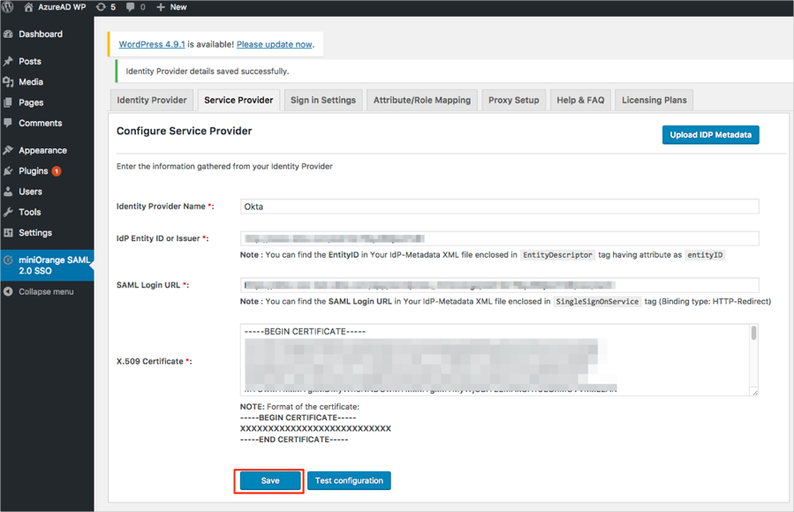Focus the SAML Login URL field

(x=499, y=285)
